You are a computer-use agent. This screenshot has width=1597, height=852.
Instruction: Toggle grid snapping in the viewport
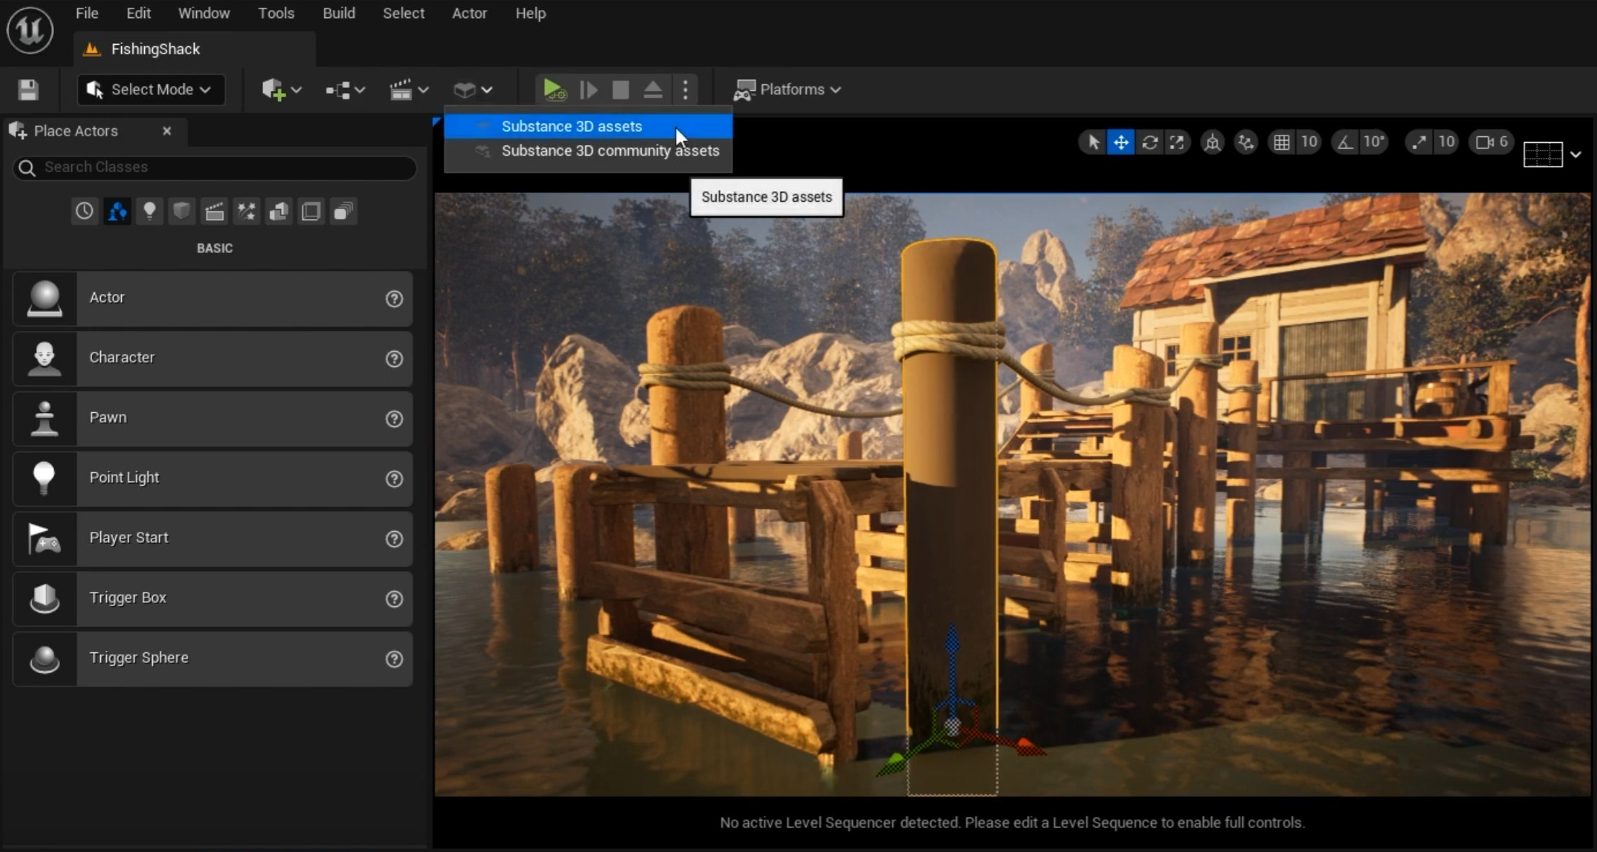pos(1281,142)
